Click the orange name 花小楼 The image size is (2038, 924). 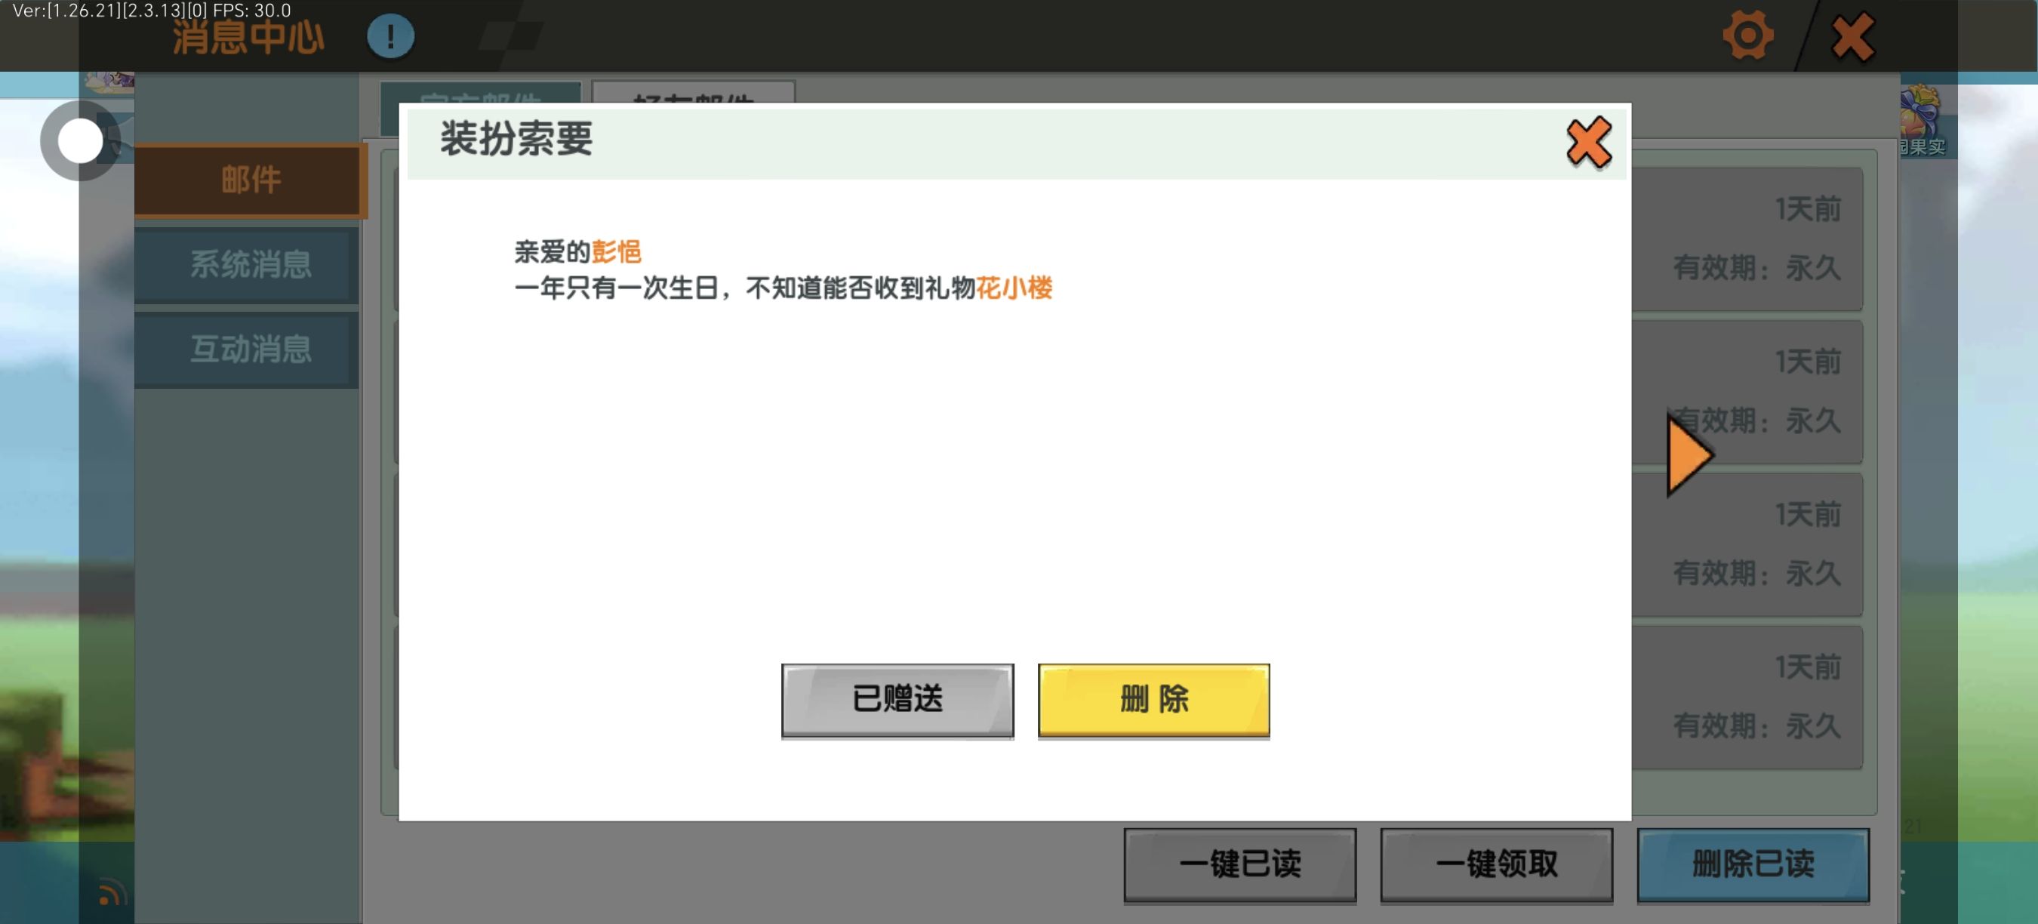tap(1014, 288)
